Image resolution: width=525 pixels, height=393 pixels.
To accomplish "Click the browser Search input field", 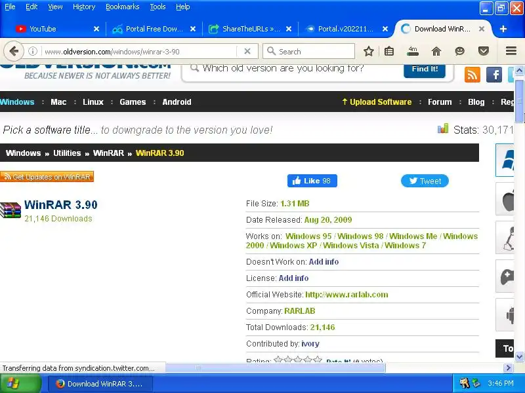I will [308, 52].
